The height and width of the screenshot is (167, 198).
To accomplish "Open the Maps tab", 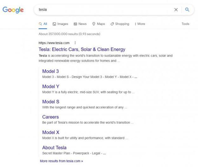I will click(99, 24).
